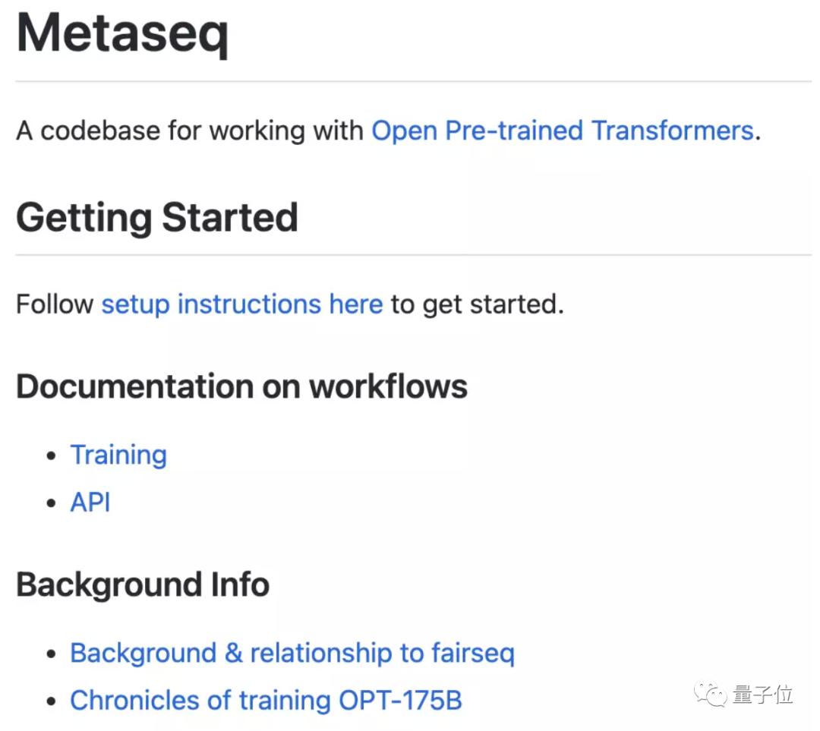Click the 量子位 watermark text
The width and height of the screenshot is (820, 731).
(762, 695)
